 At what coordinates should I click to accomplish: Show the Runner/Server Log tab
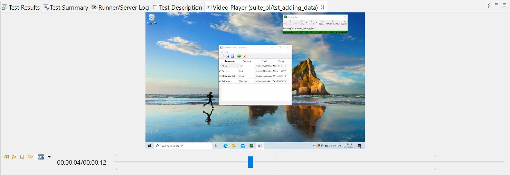click(x=123, y=7)
